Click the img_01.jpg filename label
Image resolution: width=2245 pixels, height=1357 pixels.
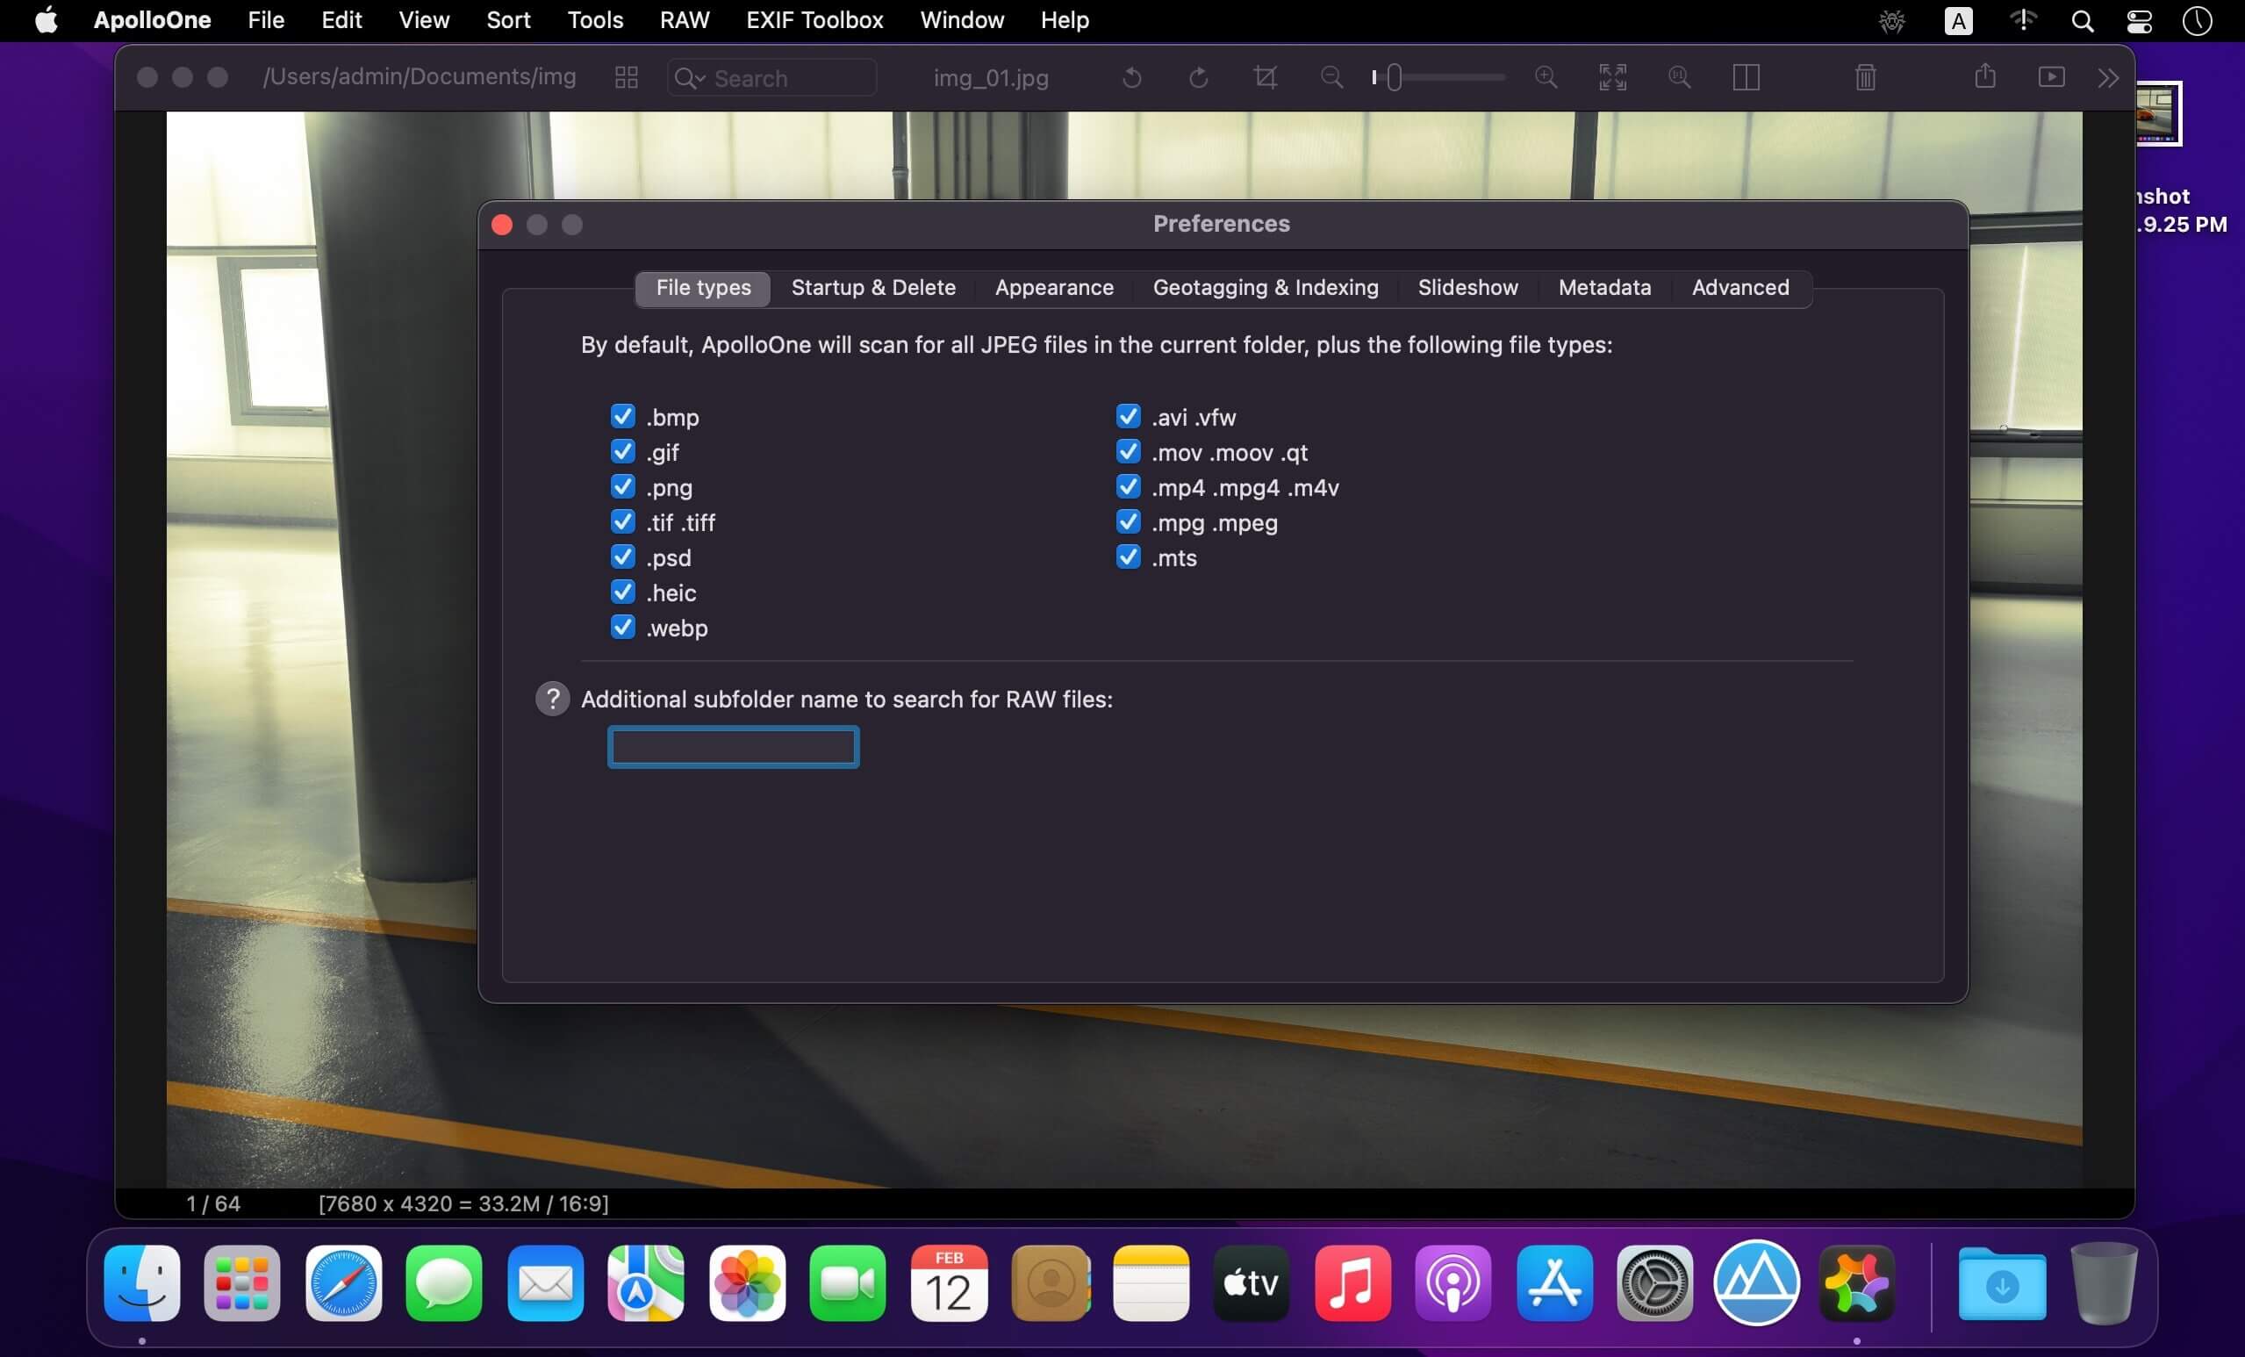990,78
